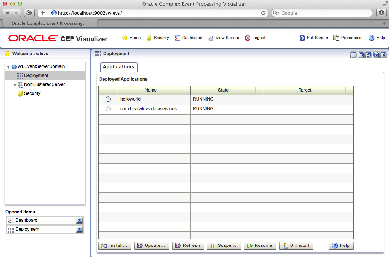389x257 pixels.
Task: Select the Deployment node in the tree
Action: (45, 75)
